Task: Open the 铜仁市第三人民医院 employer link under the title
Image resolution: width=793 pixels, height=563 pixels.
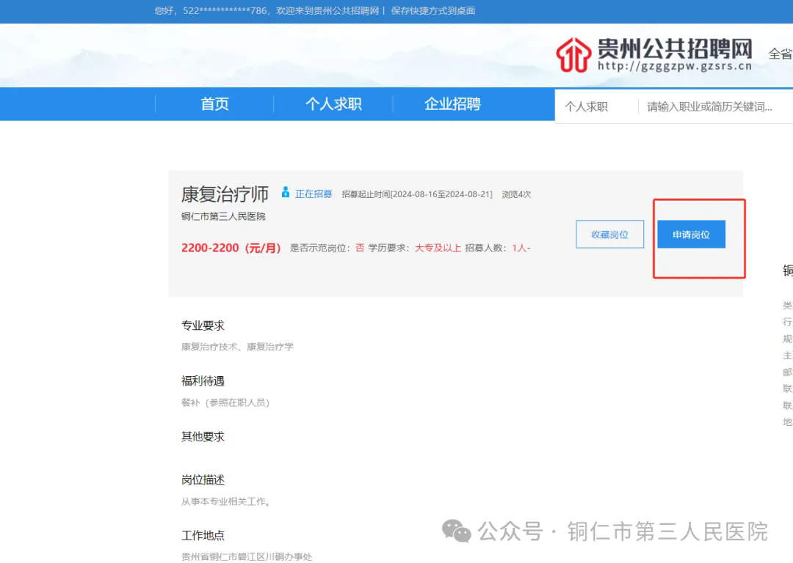Action: tap(223, 216)
